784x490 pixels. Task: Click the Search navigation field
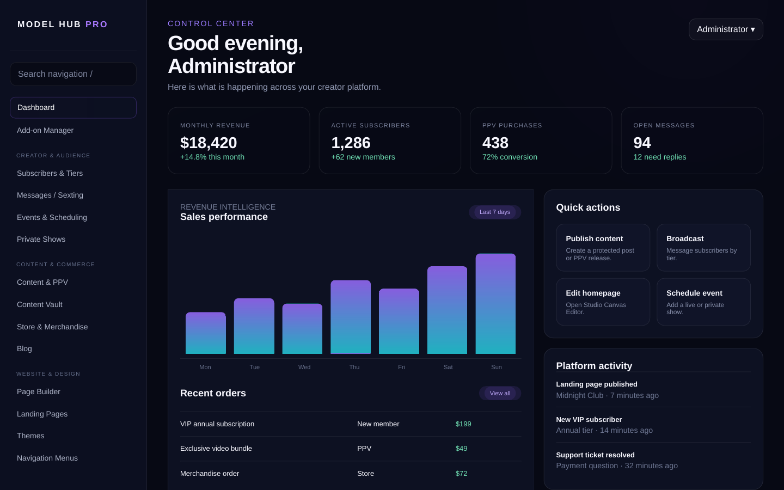tap(73, 74)
